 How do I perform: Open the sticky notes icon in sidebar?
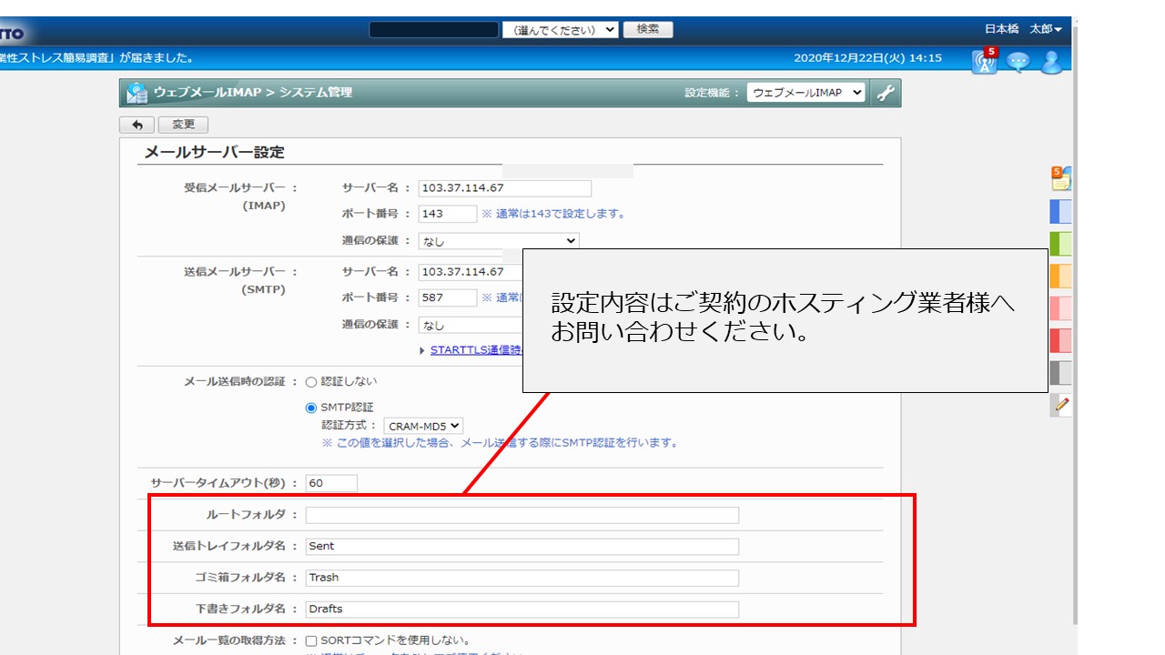point(1061,178)
